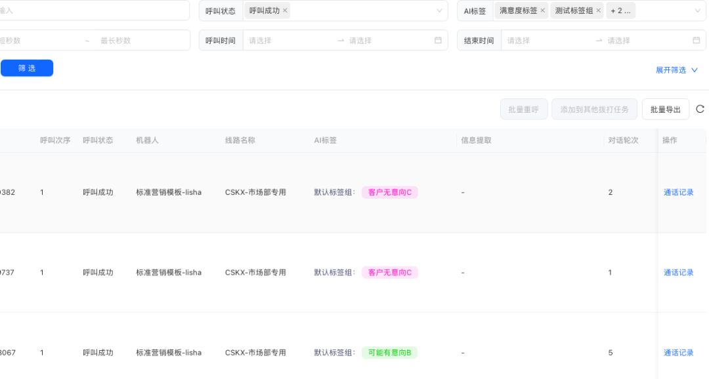709x379 pixels.
Task: Click the refresh icon beside 批量导出
Action: coord(700,109)
